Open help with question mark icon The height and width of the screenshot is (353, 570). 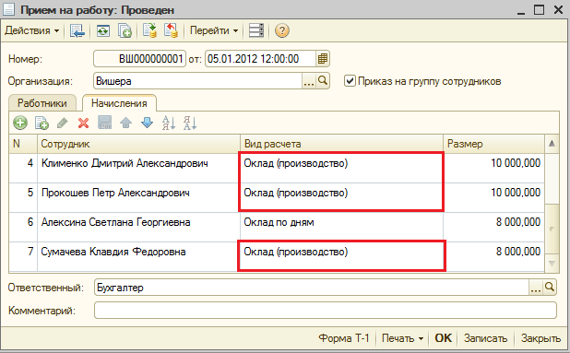[x=281, y=30]
